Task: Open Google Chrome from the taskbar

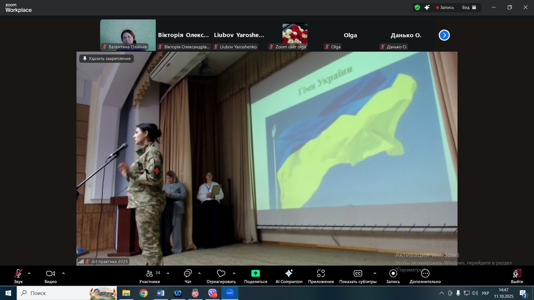Action: tap(144, 293)
